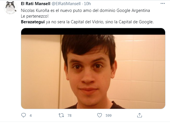Viewport: 170px width, 125px height.
Task: Click the text Le pertenezco!
Action: tap(35, 16)
